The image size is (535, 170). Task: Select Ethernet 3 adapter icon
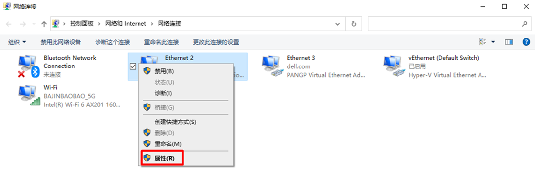272,66
